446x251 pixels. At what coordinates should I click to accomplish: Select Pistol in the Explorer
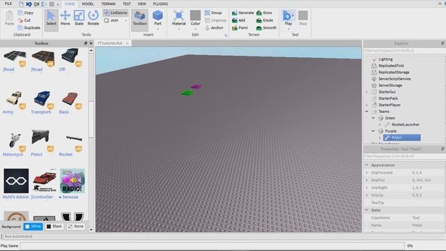(x=402, y=138)
